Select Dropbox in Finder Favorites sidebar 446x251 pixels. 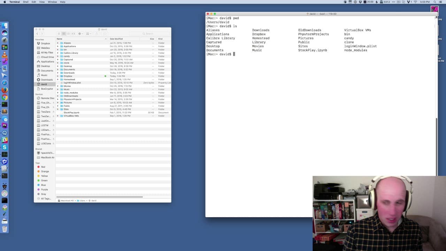point(45,44)
